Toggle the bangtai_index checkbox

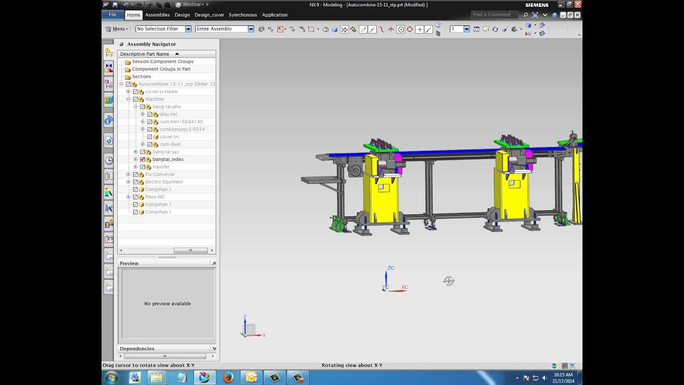click(x=142, y=159)
